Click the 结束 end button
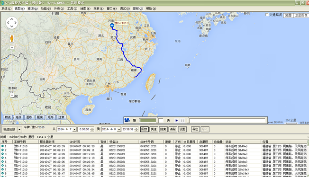 163,129
